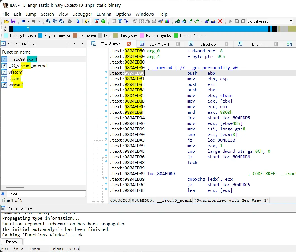Click the convert to code icon
Viewport: 296px width, 252px height.
click(177, 21)
